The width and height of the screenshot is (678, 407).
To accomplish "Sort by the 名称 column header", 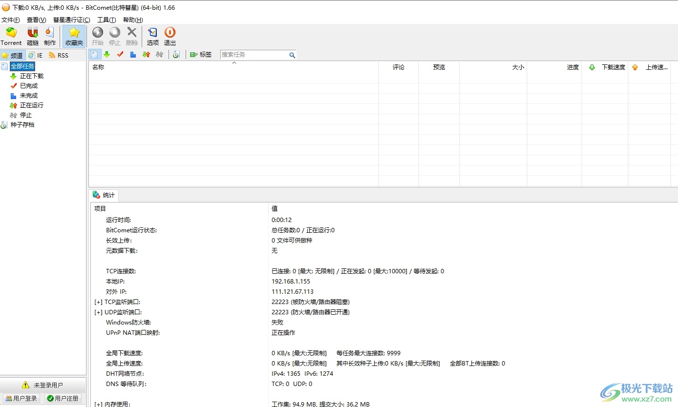I will click(233, 67).
